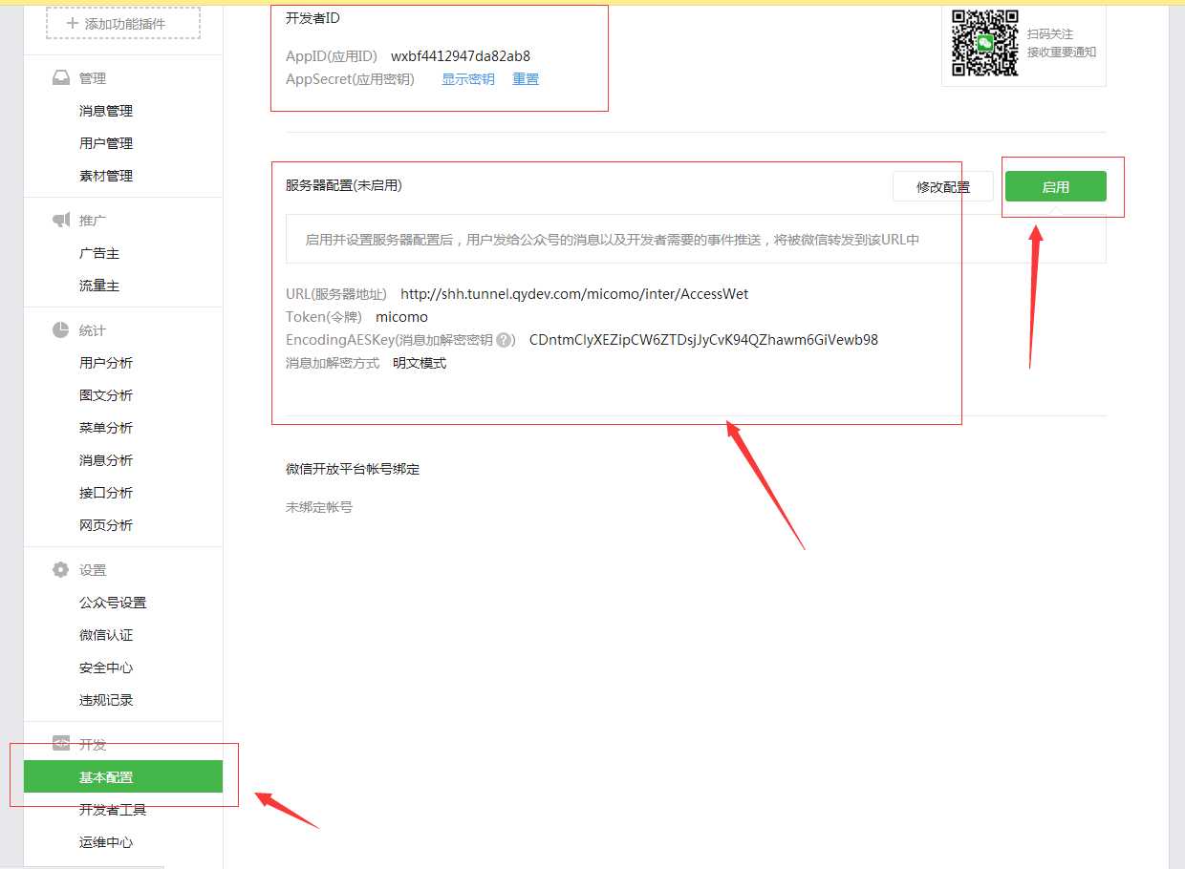Open 运维中心 in sidebar

(106, 842)
